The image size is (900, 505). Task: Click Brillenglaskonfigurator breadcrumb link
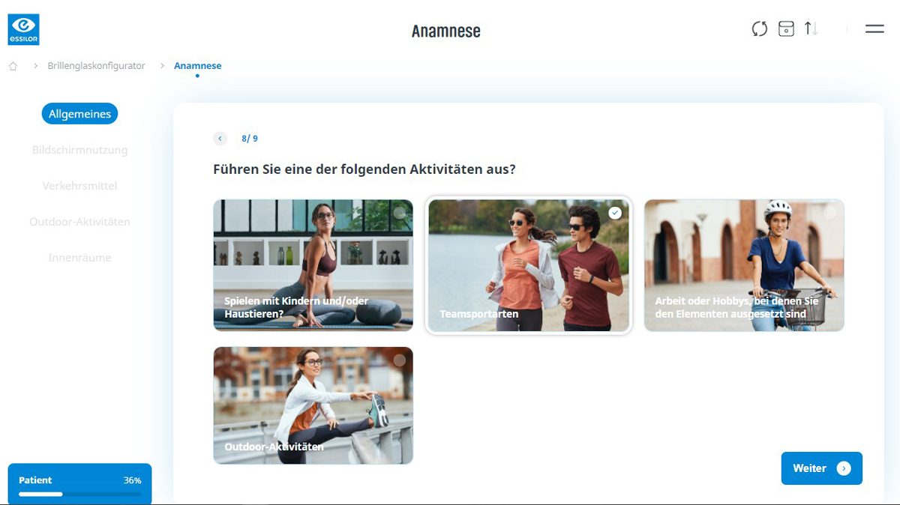coord(96,66)
